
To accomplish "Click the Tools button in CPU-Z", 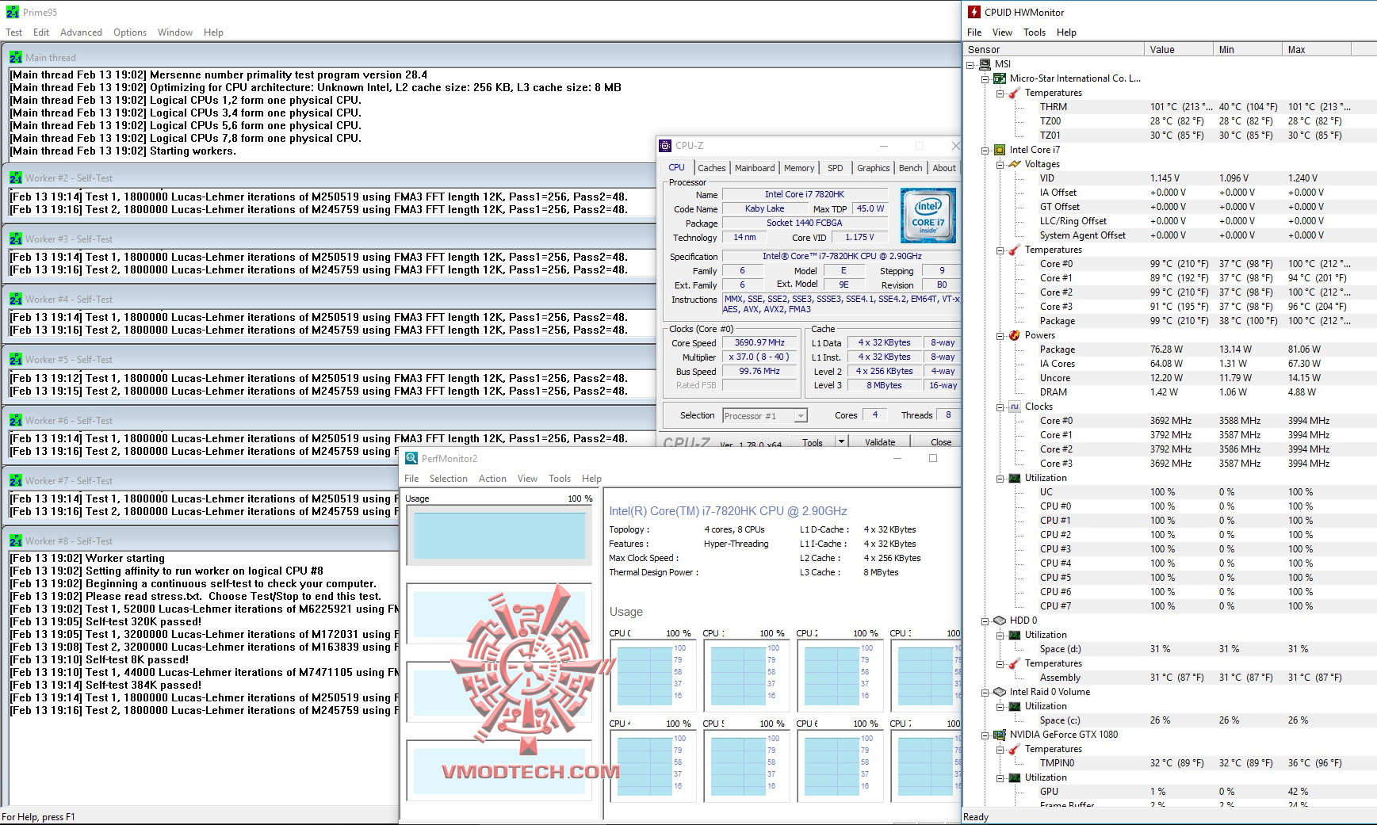I will point(812,441).
